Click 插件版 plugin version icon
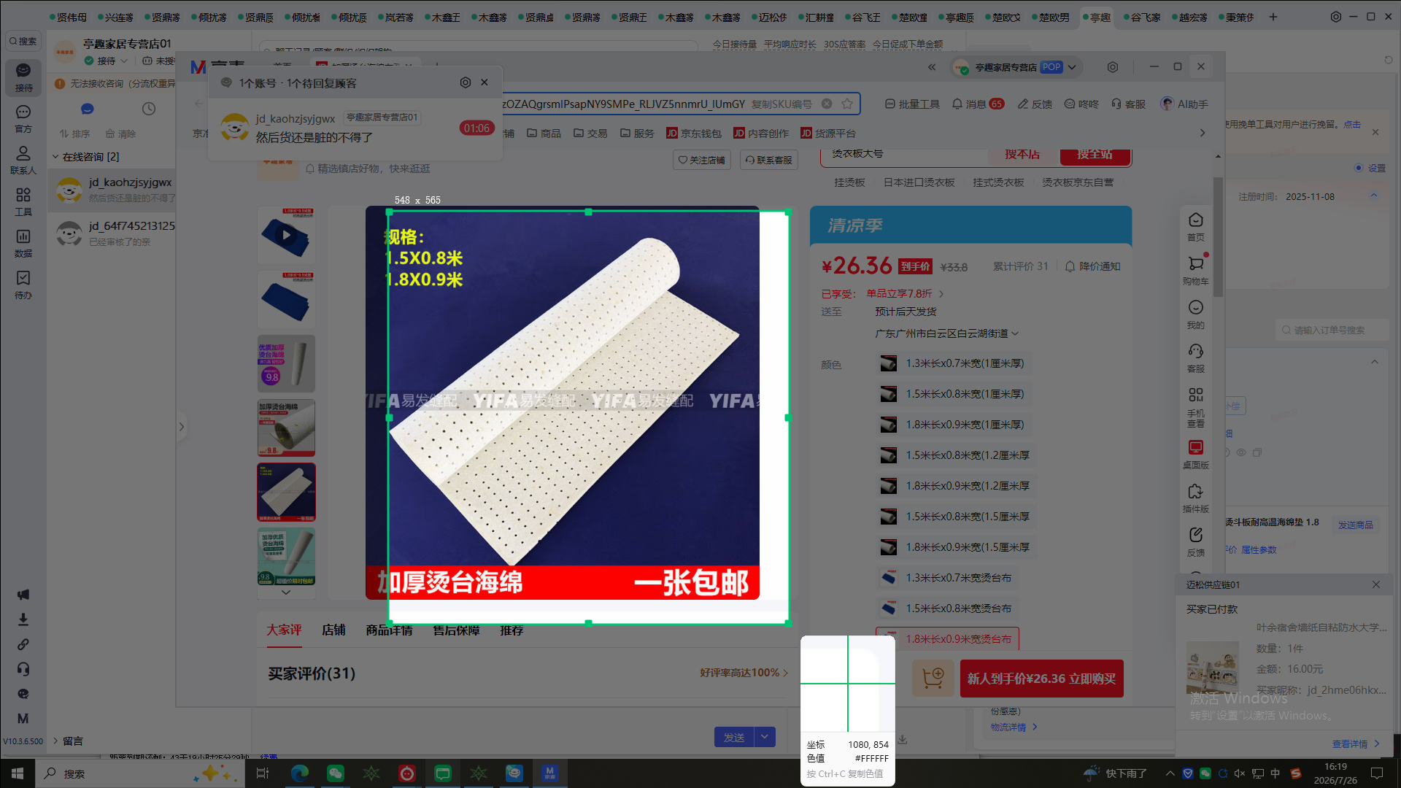1401x788 pixels. (x=1196, y=498)
